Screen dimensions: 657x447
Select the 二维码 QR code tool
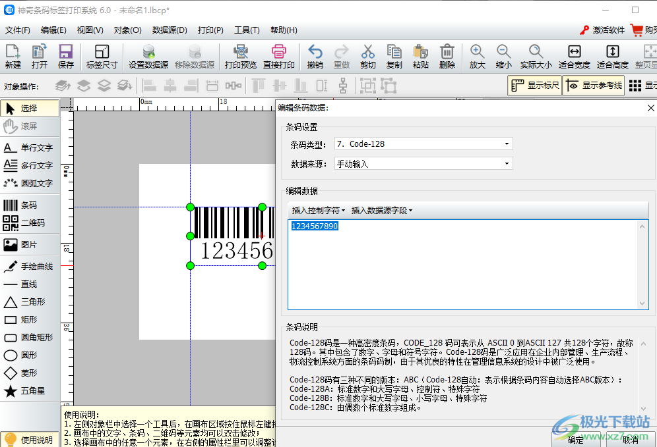(x=29, y=223)
